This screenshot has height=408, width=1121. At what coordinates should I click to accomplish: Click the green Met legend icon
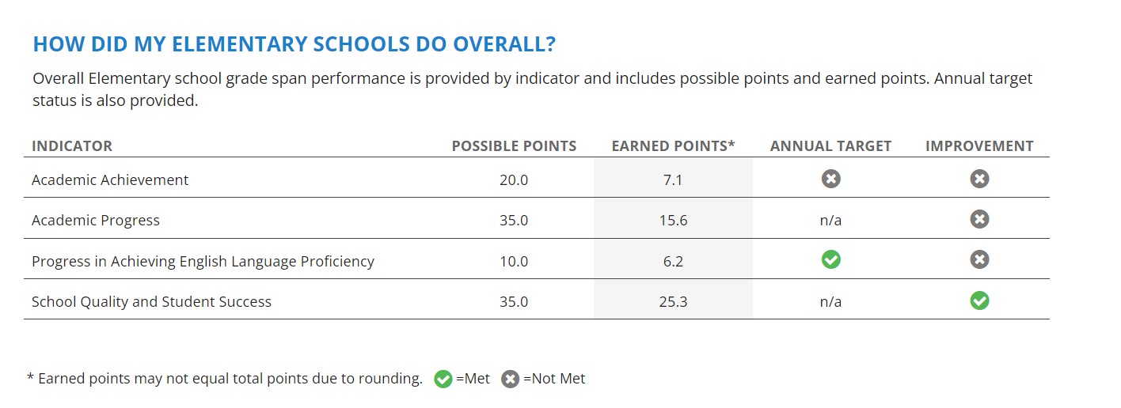tap(443, 380)
